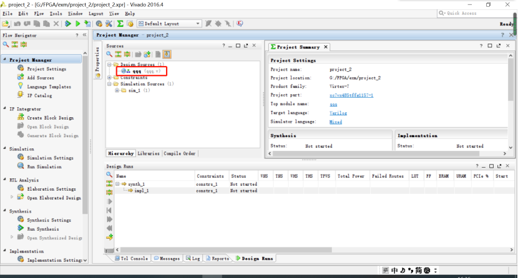518x278 pixels.
Task: Switch to the Compile Order tab
Action: coord(179,153)
